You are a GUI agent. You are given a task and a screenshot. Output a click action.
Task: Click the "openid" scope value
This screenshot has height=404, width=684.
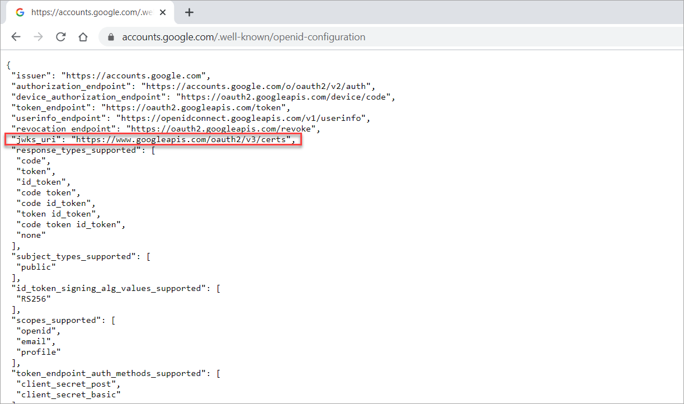coord(36,331)
